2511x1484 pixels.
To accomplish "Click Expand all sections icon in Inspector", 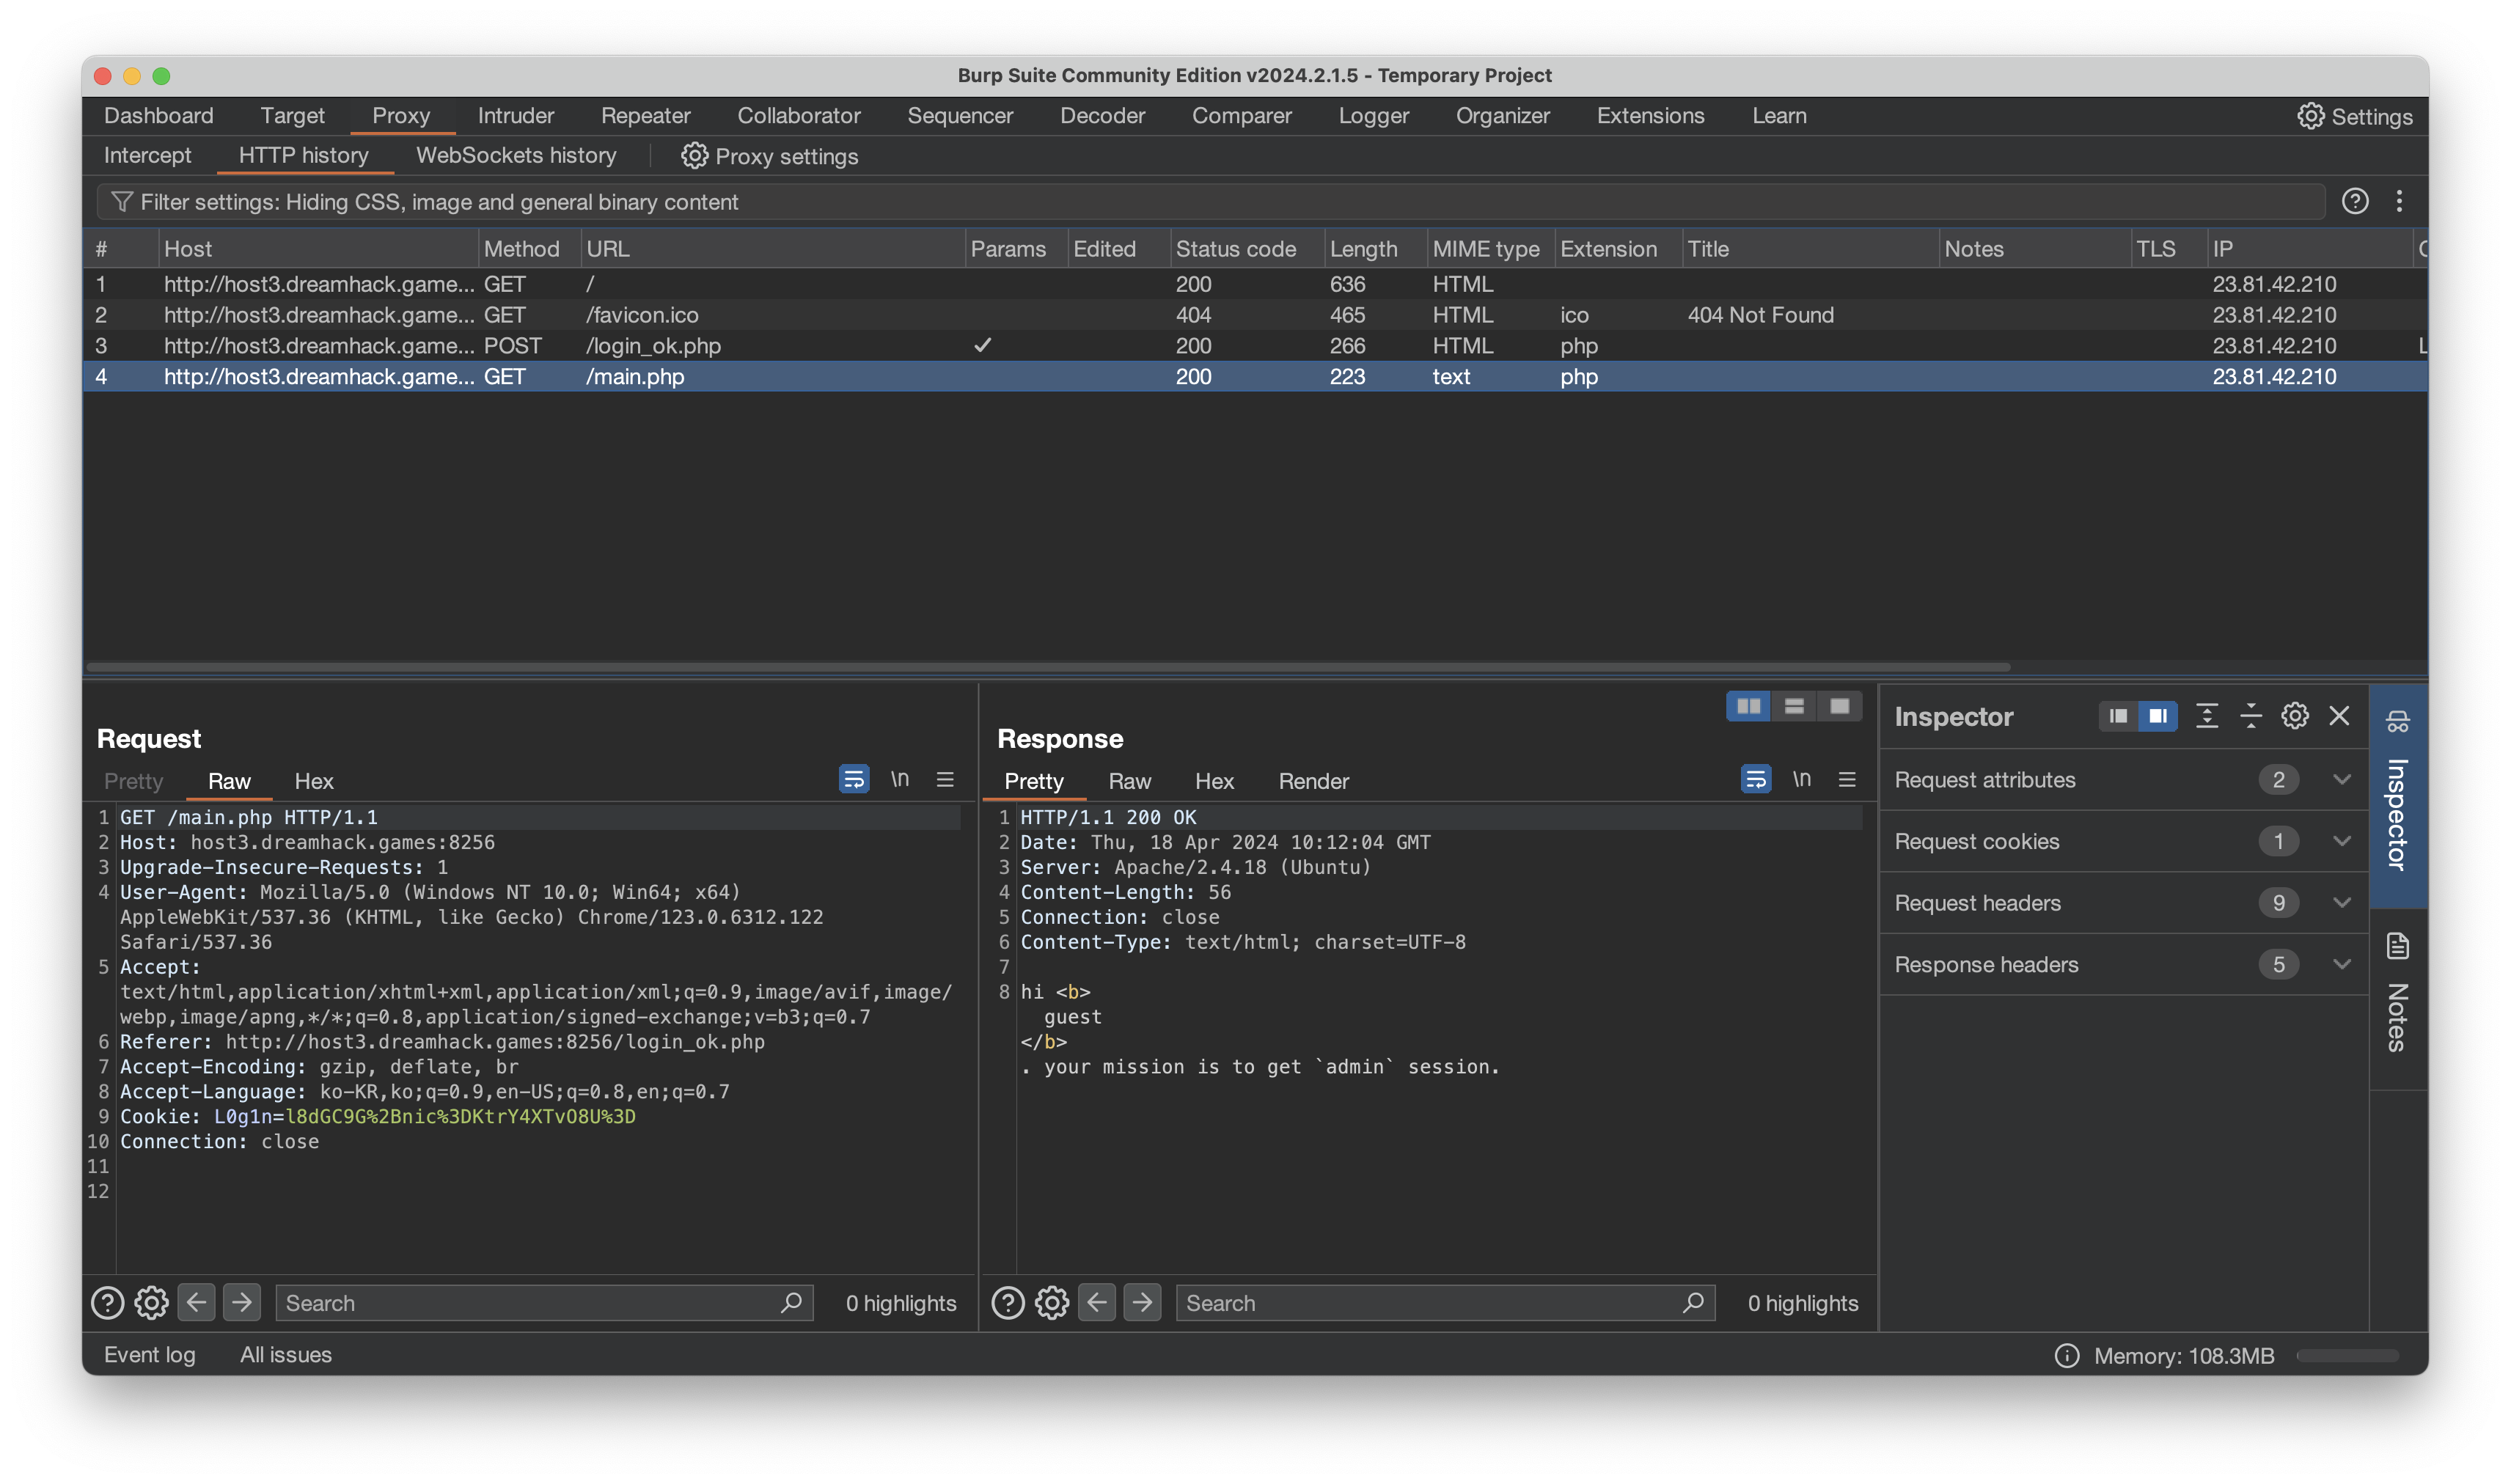I will point(2206,716).
